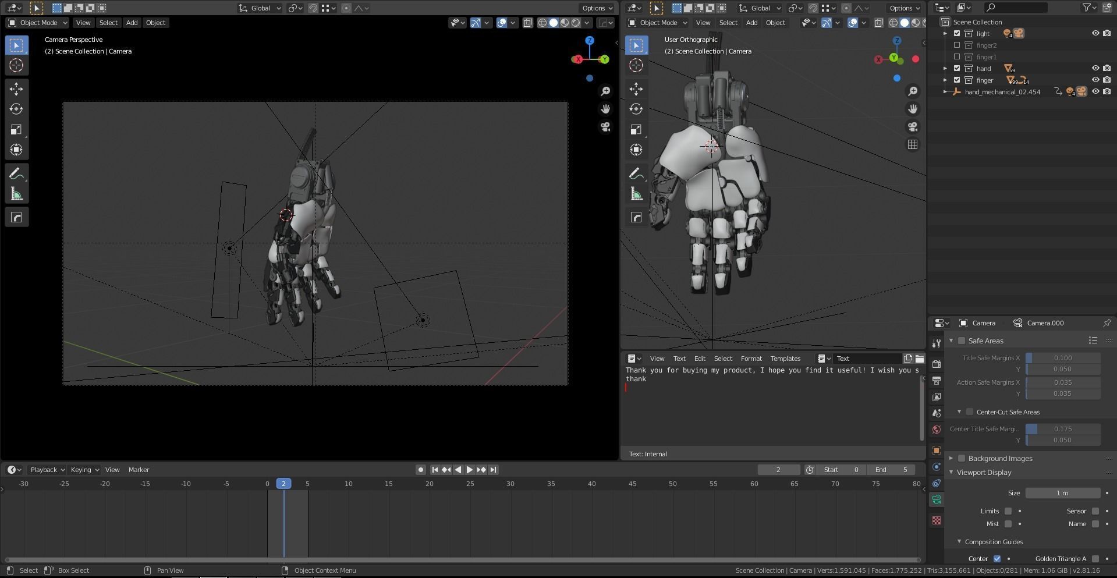Expand the light collection in outliner
Viewport: 1117px width, 578px height.
coord(945,34)
